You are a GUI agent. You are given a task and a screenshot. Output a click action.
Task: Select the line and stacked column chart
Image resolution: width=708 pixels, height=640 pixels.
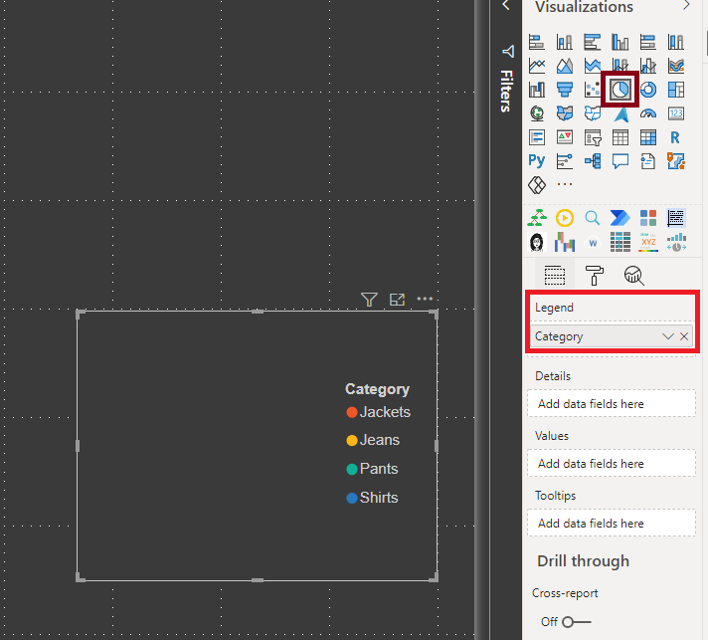pos(619,66)
